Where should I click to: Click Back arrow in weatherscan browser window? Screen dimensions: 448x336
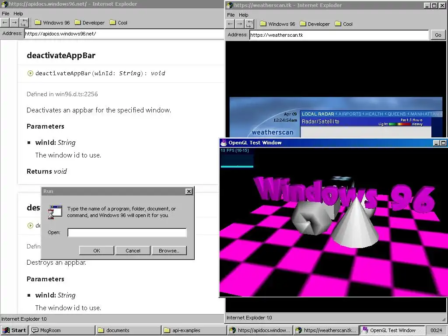pyautogui.click(x=230, y=24)
